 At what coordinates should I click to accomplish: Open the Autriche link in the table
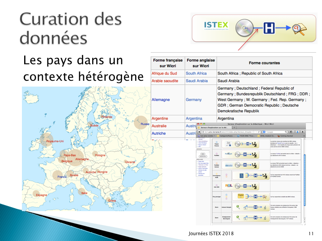[158, 133]
